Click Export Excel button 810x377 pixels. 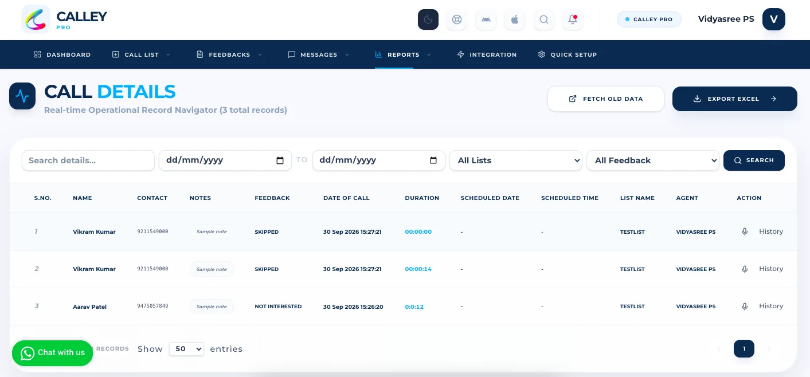735,99
